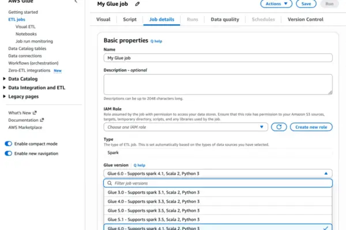Select Glue 5.0 - Supports spark 3.5 option
The image size is (346, 230).
pos(218,210)
